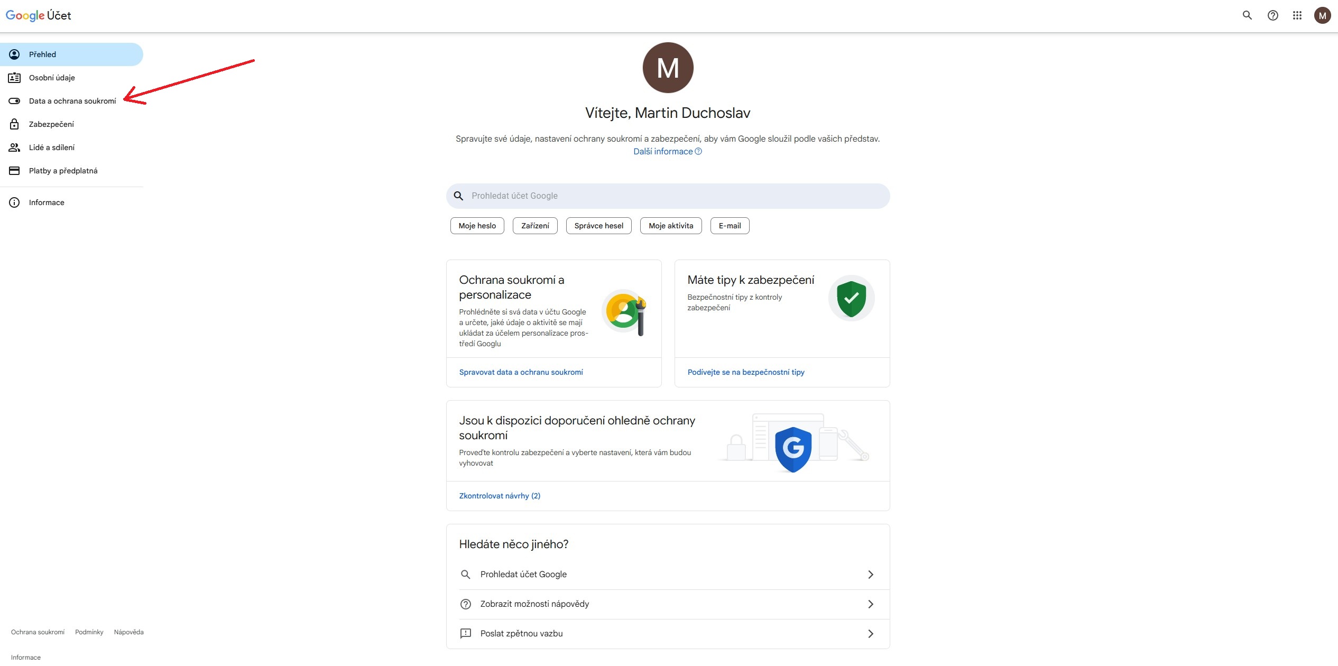Open Zkontrolovat návrhy (2) link
The height and width of the screenshot is (666, 1338).
(500, 496)
